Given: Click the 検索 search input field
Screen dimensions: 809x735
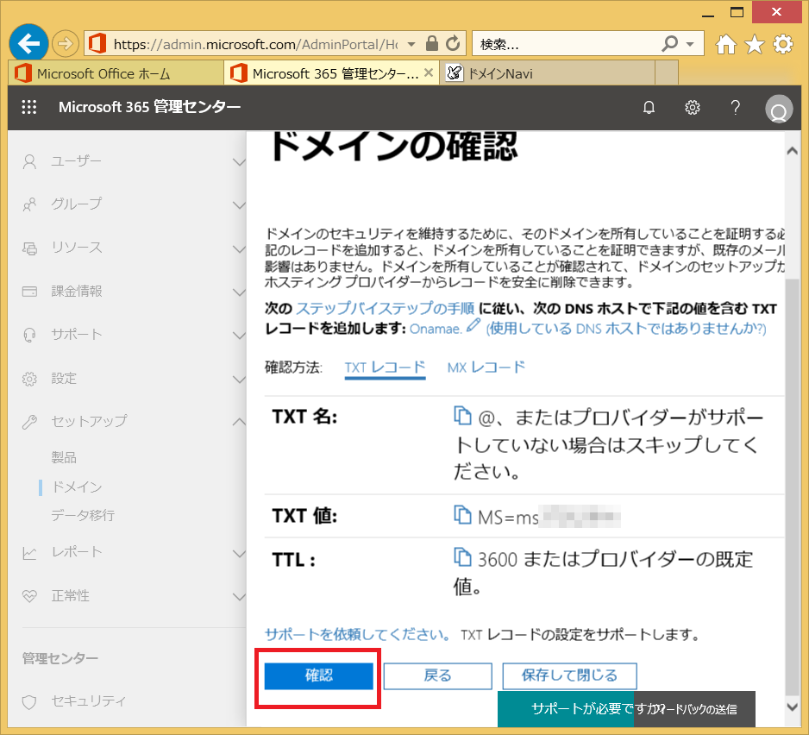Looking at the screenshot, I should coord(567,44).
